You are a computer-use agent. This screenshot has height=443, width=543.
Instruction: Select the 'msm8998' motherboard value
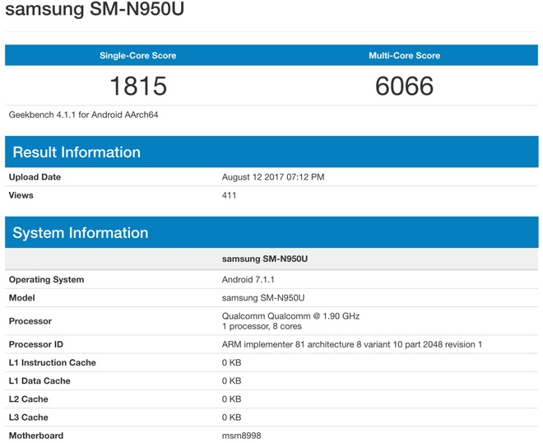(x=241, y=436)
